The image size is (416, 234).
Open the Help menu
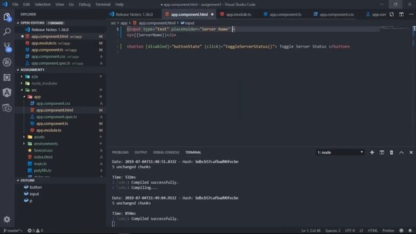pos(120,5)
